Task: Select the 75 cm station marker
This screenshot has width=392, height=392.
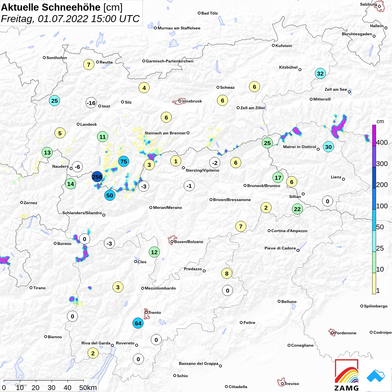Action: [x=124, y=162]
